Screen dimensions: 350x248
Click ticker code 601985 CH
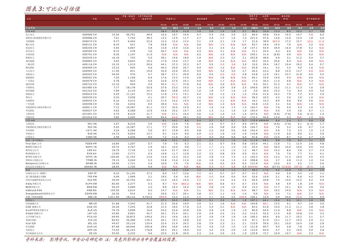pos(90,88)
